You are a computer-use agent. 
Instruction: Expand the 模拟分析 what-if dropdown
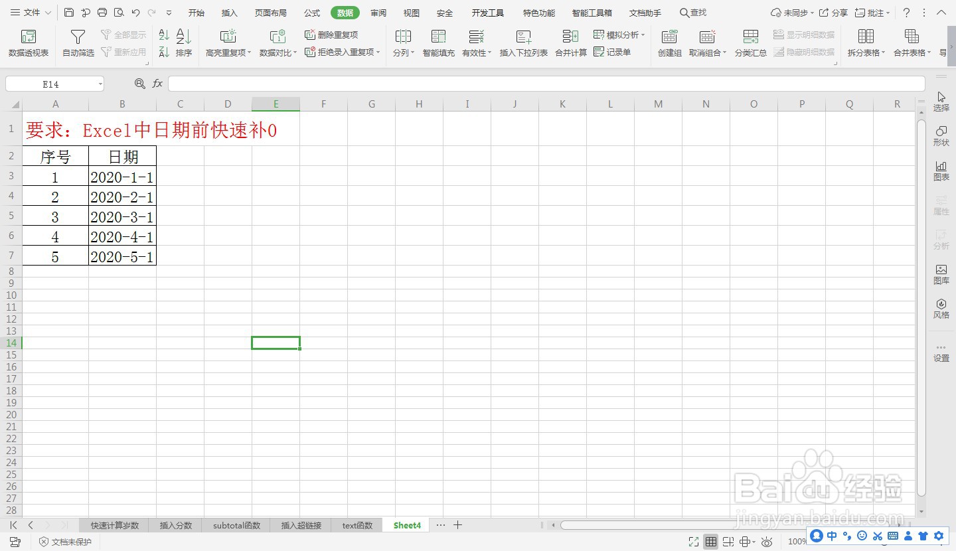(x=643, y=35)
